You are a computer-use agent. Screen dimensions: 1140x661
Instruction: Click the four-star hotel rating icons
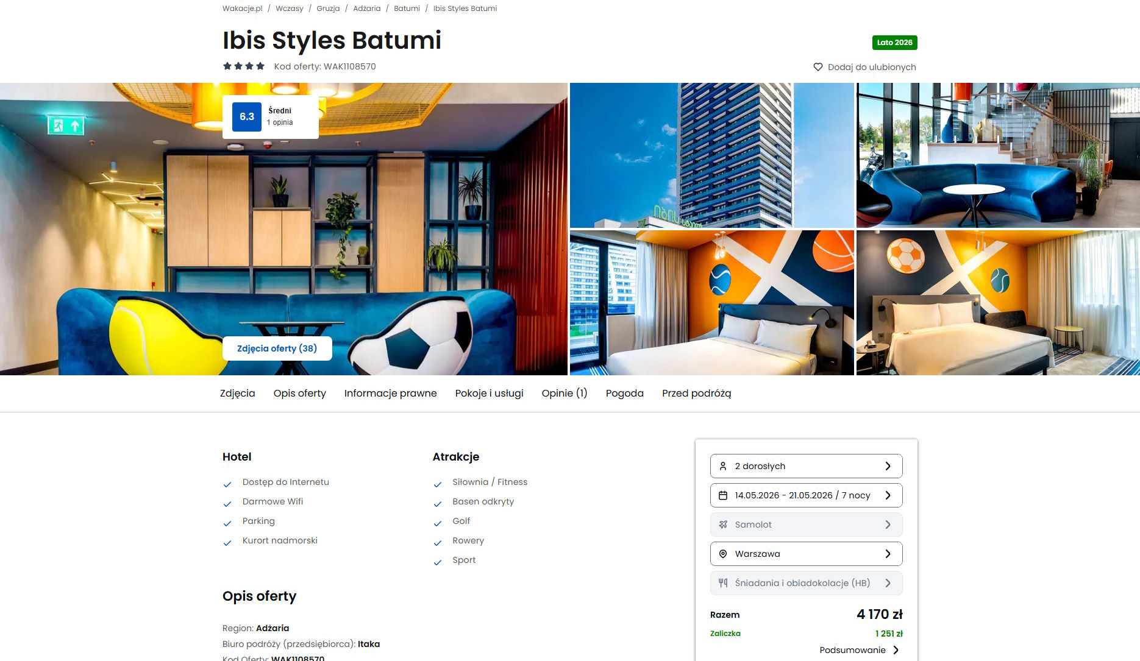(x=244, y=66)
